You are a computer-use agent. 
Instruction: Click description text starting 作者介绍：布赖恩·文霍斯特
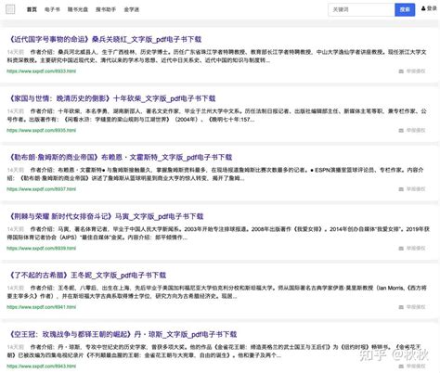click(x=215, y=174)
